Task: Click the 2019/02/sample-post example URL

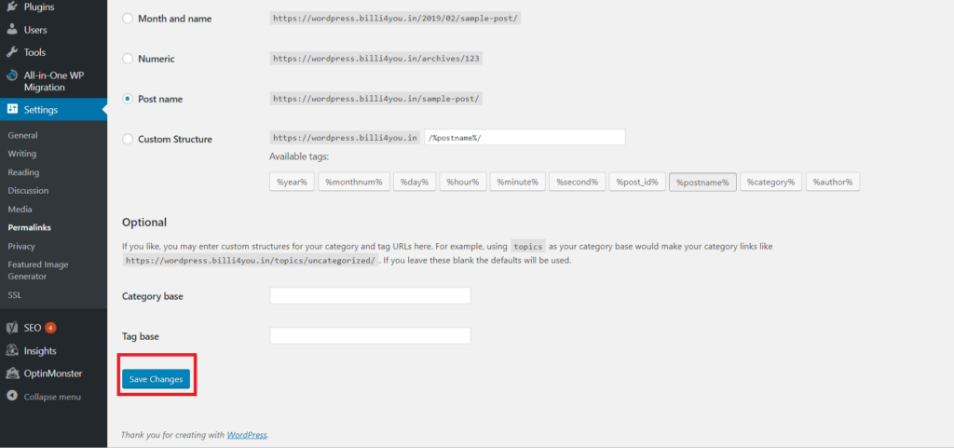Action: (395, 19)
